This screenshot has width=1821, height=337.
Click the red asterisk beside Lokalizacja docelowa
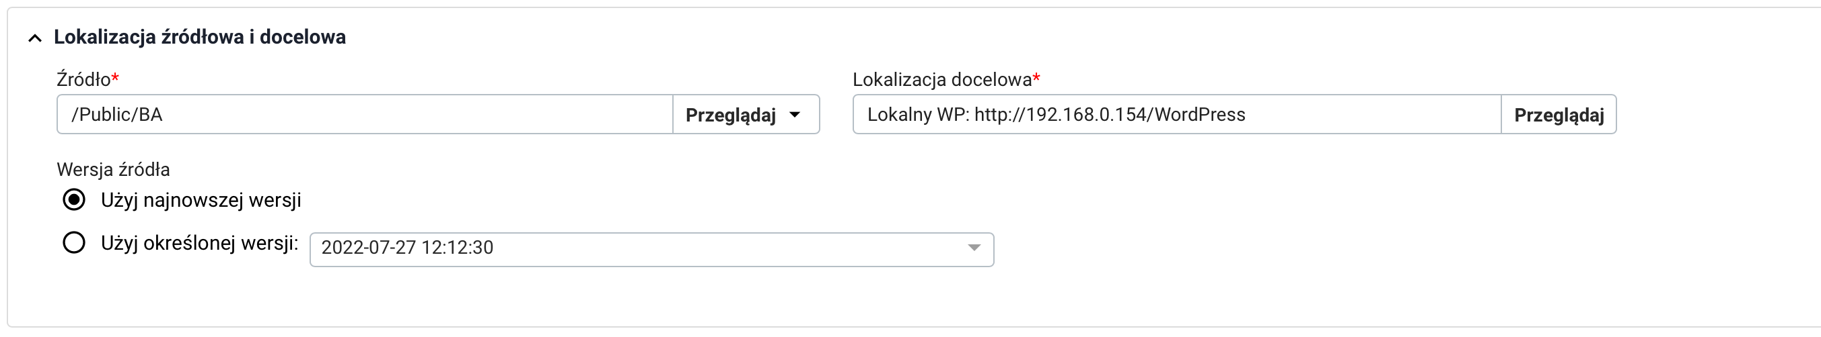1036,78
